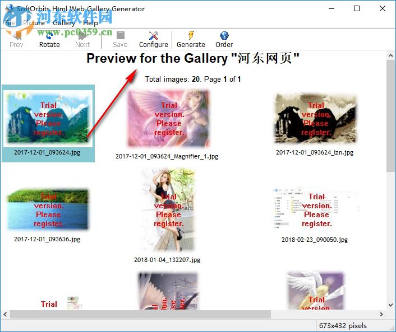Open the Configure tool
Viewport: 396px width, 332px height.
[154, 40]
